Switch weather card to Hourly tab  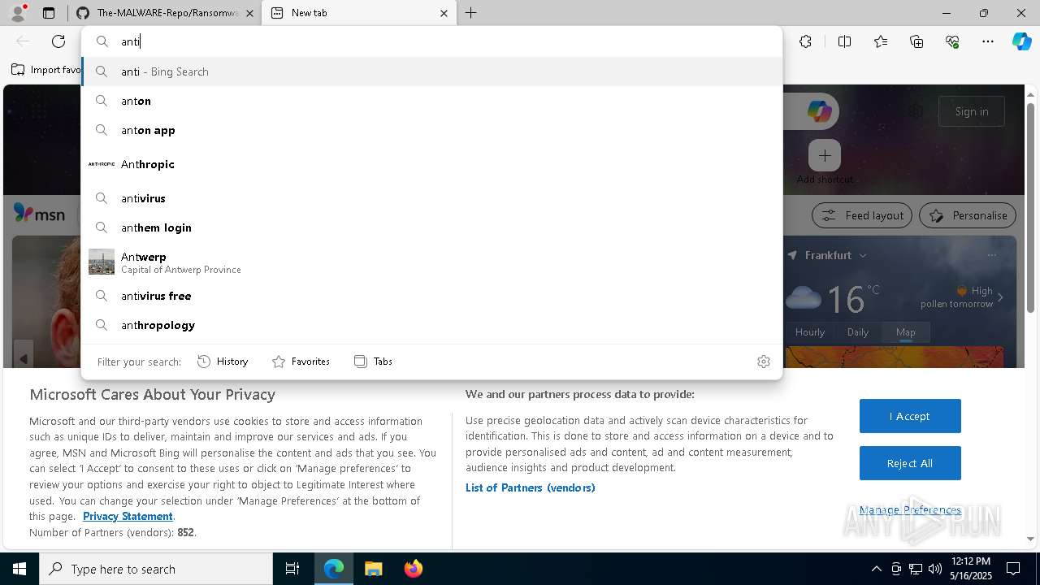810,331
